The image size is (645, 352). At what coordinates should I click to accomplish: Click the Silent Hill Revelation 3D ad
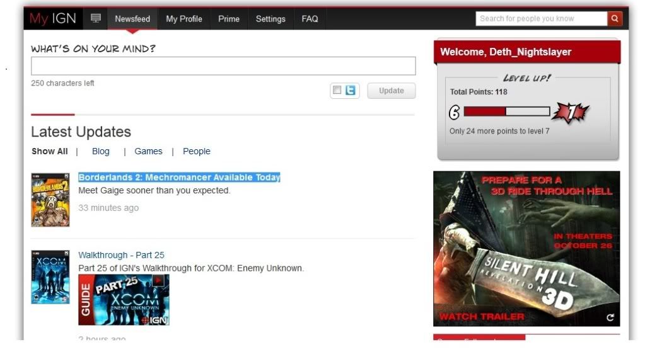[x=526, y=249]
